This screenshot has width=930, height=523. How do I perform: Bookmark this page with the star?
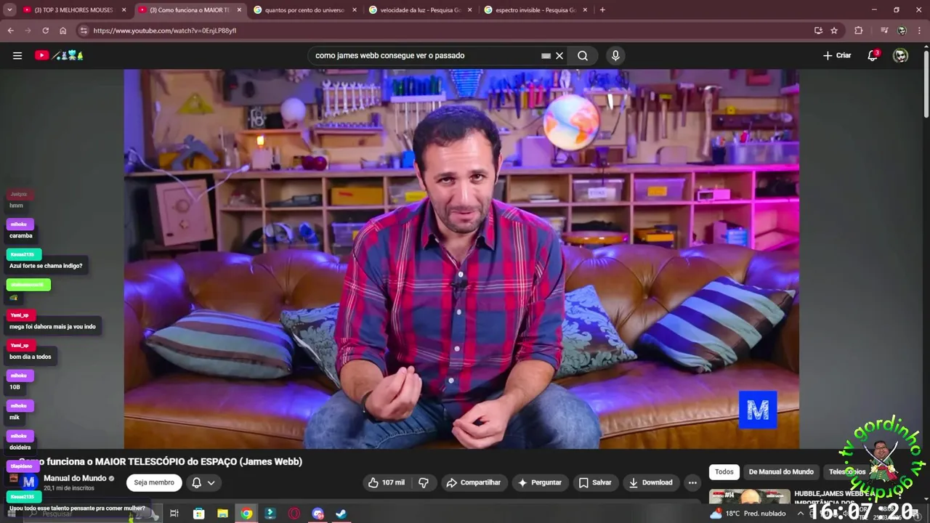click(834, 31)
